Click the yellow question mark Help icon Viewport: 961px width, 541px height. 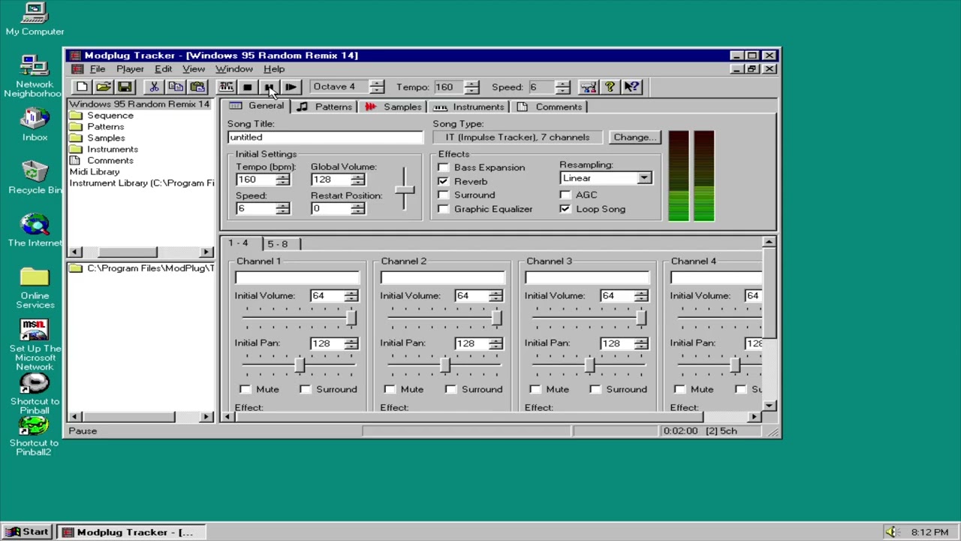[x=610, y=87]
